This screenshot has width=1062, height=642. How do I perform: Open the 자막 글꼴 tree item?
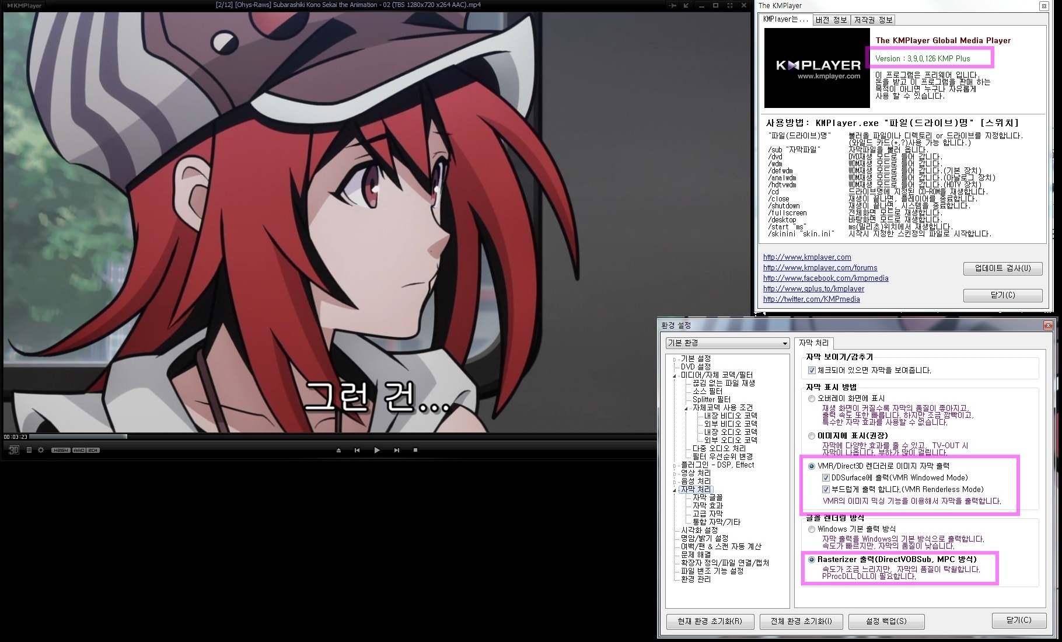click(x=707, y=497)
